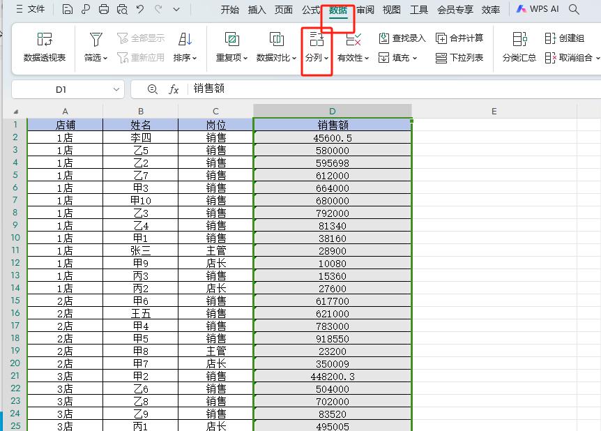This screenshot has height=431, width=601.
Task: Select column C header
Action: [x=216, y=111]
